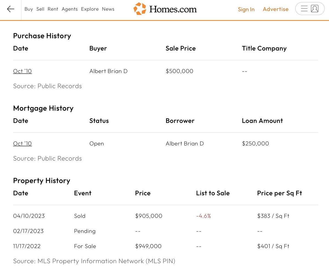Click the Homes.com orange logo icon
Screen dimensions: 329x272
click(x=140, y=9)
